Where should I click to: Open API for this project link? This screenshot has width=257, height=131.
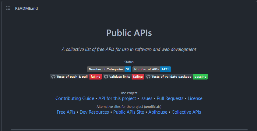pyautogui.click(x=117, y=98)
